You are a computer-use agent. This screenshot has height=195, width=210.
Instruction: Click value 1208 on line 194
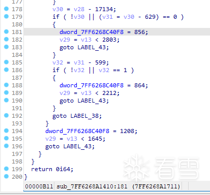127,131
